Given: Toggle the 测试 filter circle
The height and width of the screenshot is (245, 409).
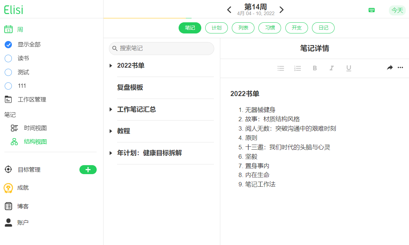Looking at the screenshot, I should click(x=8, y=72).
